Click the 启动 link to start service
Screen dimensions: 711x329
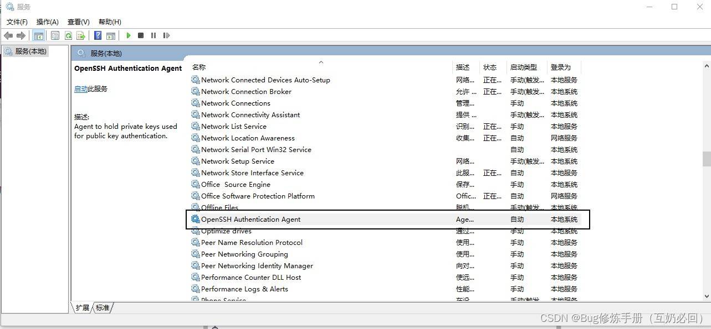(81, 88)
